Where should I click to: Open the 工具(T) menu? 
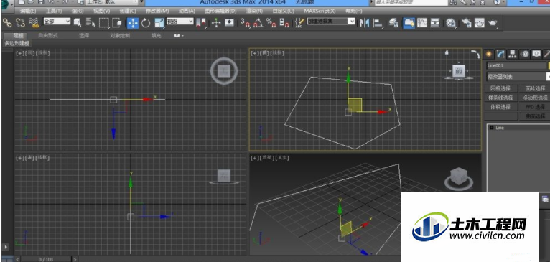[54, 11]
